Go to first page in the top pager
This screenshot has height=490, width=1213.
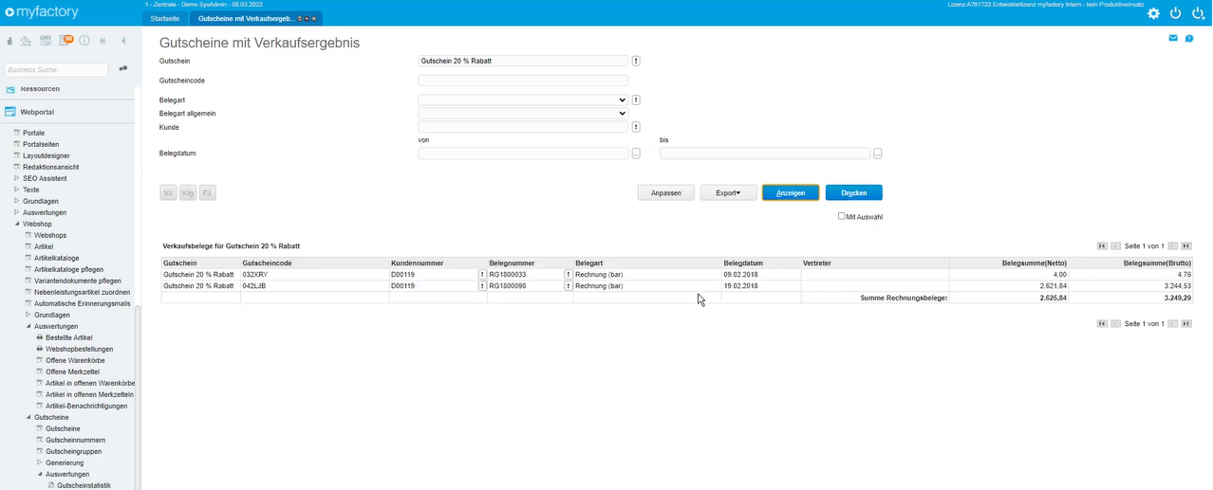pos(1102,245)
